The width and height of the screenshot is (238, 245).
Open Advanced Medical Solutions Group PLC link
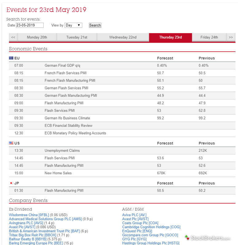click(x=45, y=219)
